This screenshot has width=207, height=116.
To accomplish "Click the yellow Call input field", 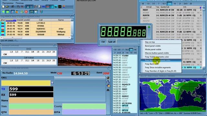I will click(x=26, y=83).
